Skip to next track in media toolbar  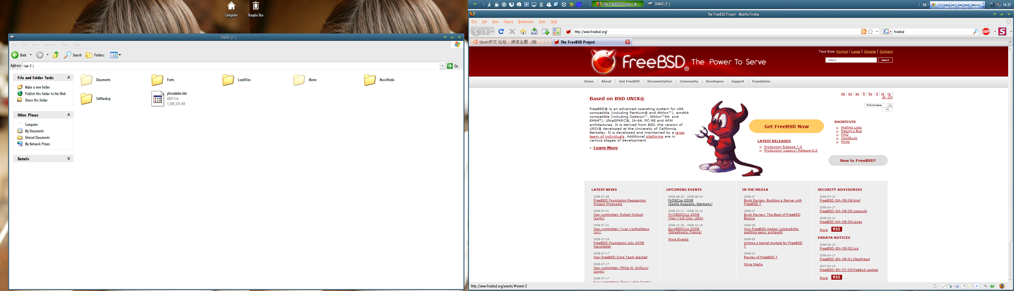coord(966,5)
